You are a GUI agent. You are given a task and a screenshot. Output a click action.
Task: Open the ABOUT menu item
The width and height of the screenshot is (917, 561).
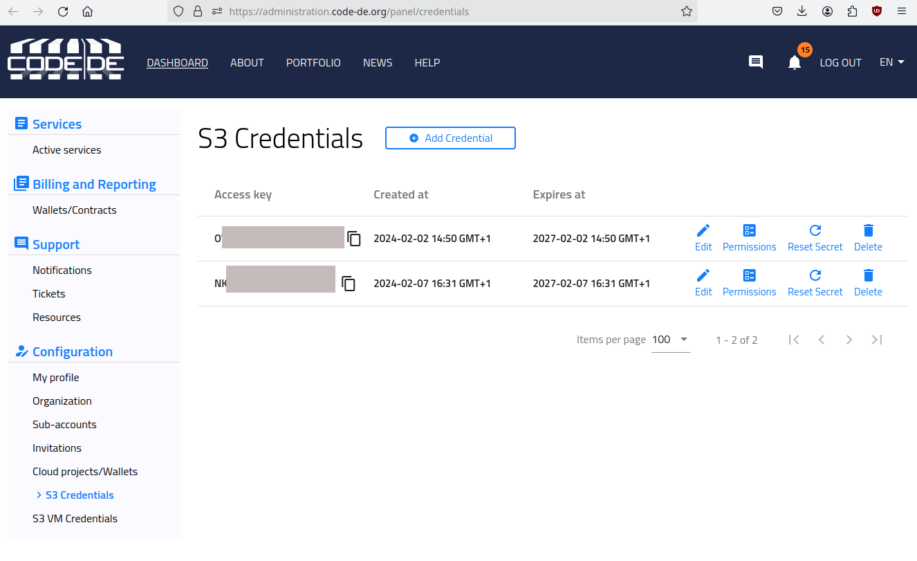coord(247,62)
